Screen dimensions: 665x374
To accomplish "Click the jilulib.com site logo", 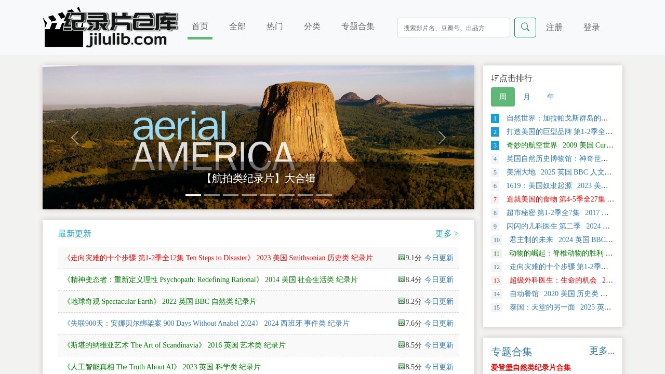I will pyautogui.click(x=111, y=28).
